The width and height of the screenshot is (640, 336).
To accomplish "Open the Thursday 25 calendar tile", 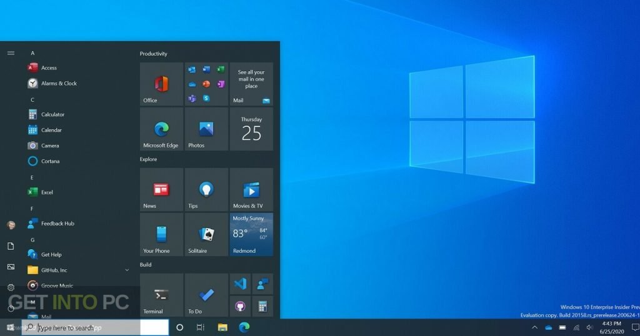I will (251, 129).
